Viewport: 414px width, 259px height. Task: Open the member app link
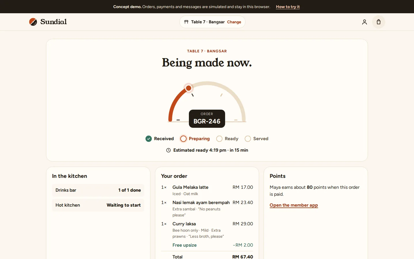[x=294, y=205]
